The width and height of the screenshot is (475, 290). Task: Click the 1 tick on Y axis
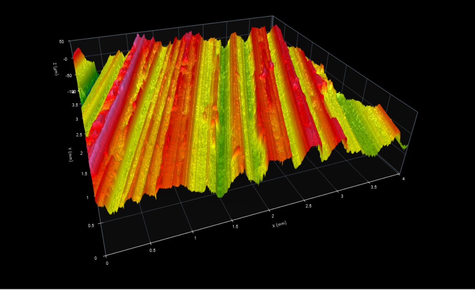click(x=88, y=197)
